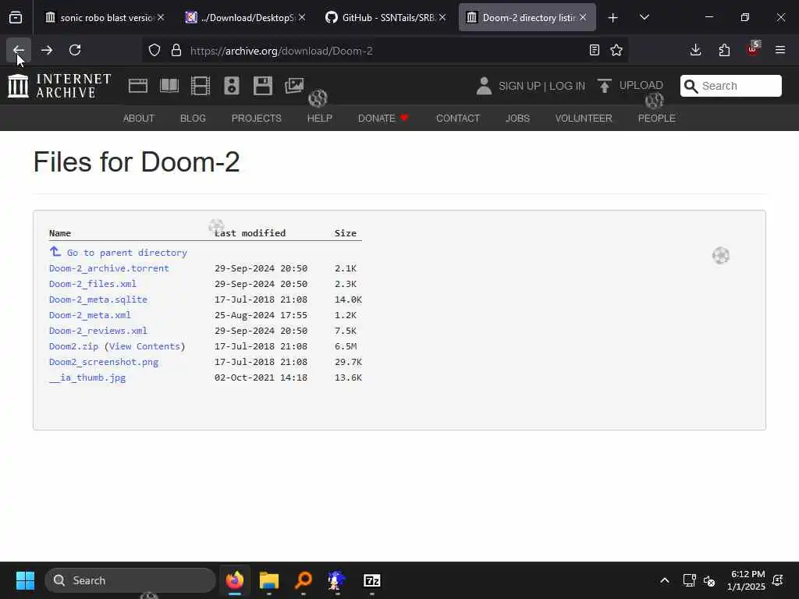Download the Doom2.zip file
The height and width of the screenshot is (599, 799).
73,346
